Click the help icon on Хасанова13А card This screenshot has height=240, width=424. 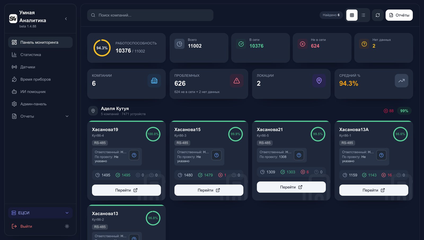(381, 155)
